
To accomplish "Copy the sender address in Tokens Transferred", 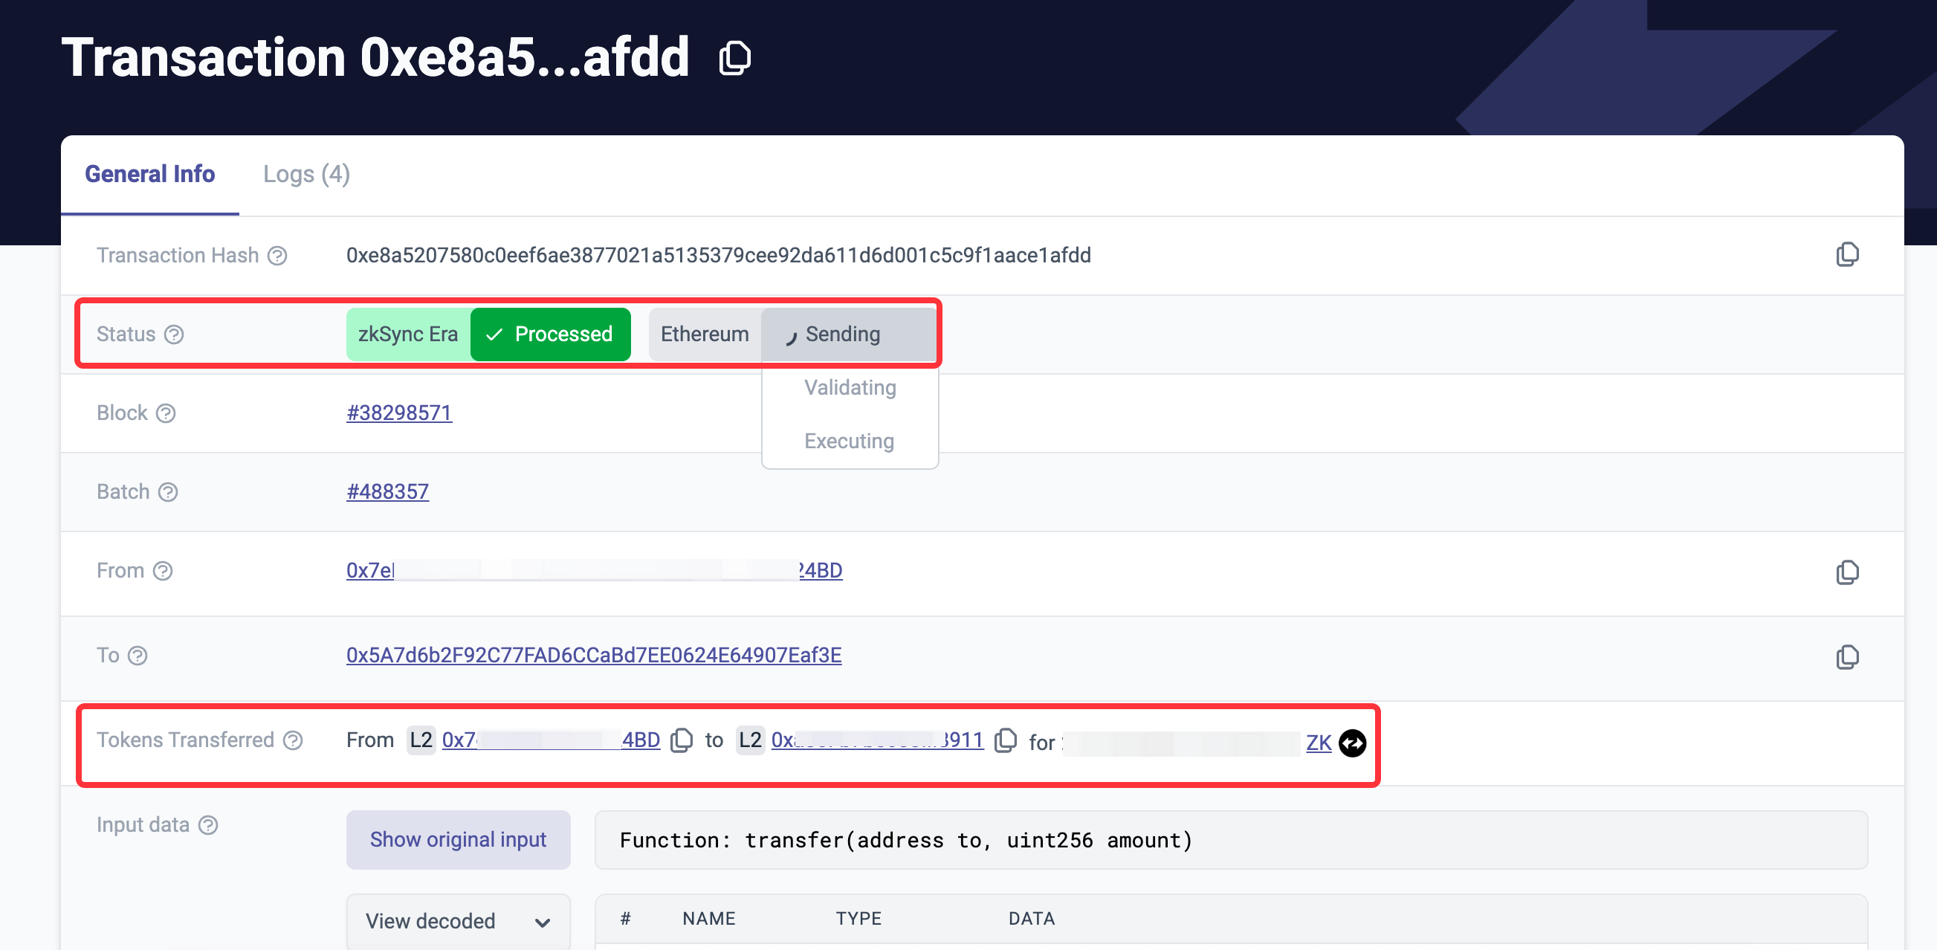I will pyautogui.click(x=681, y=740).
